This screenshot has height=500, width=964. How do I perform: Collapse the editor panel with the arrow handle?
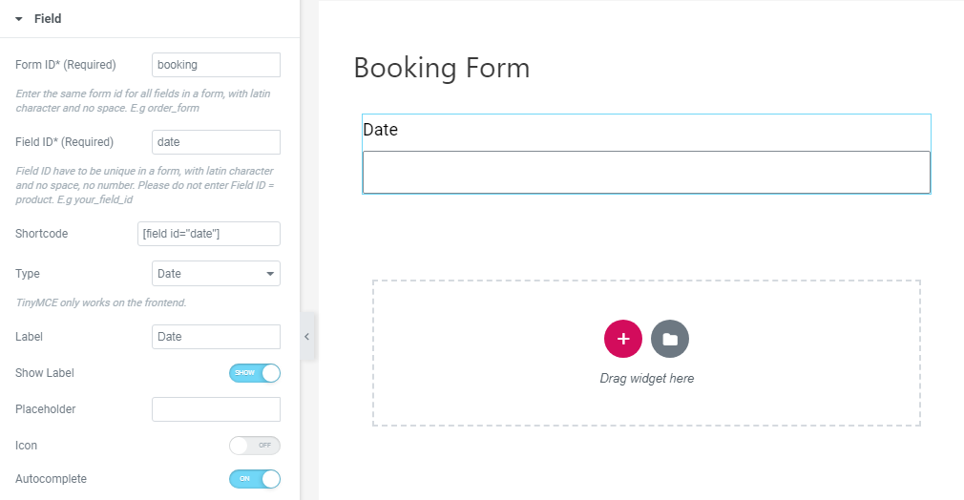coord(306,337)
